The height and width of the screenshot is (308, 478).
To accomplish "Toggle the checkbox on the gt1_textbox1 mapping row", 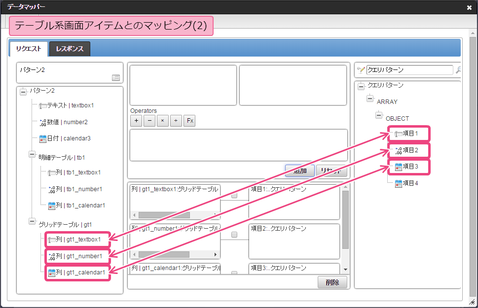I will pyautogui.click(x=234, y=195).
